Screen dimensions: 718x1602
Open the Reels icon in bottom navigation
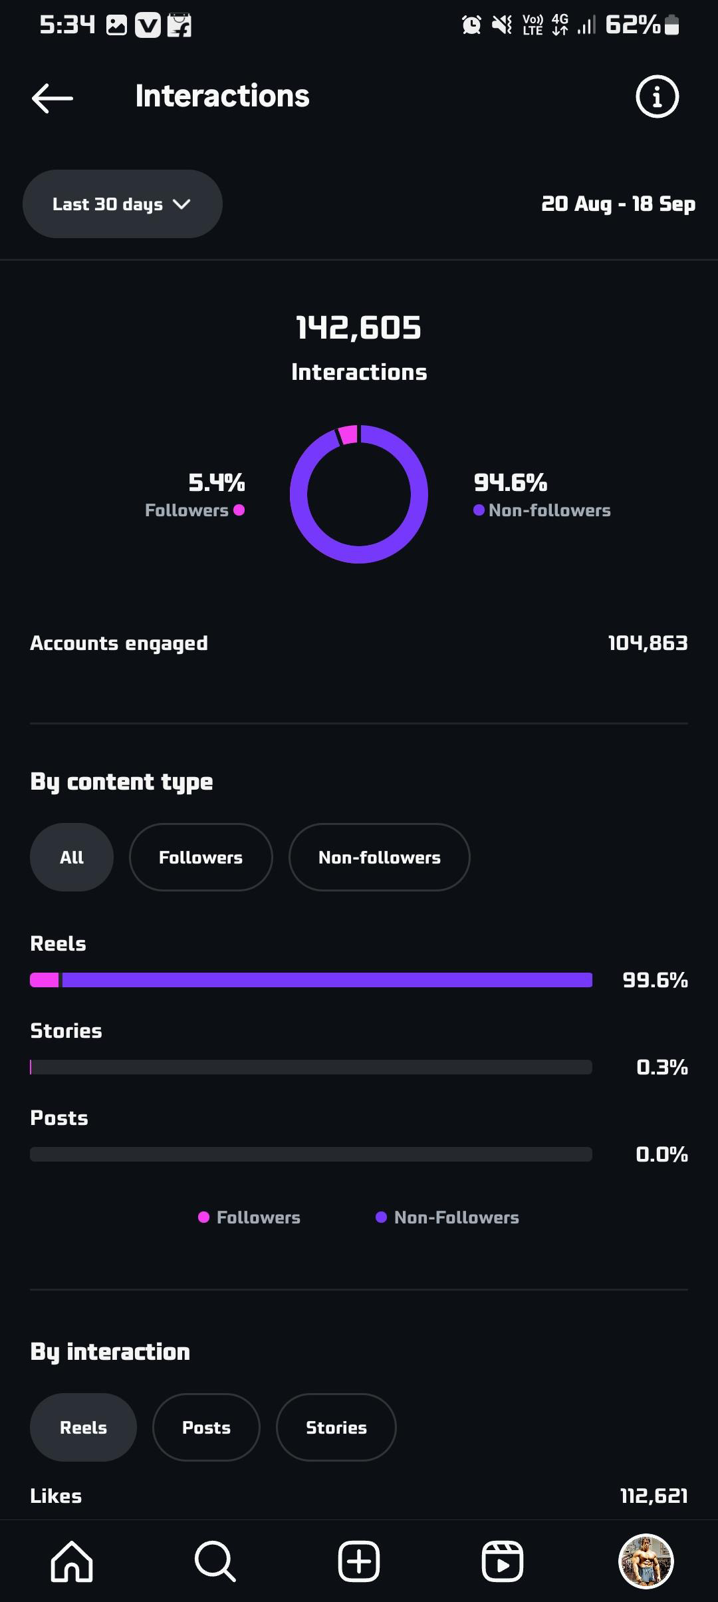tap(502, 1561)
